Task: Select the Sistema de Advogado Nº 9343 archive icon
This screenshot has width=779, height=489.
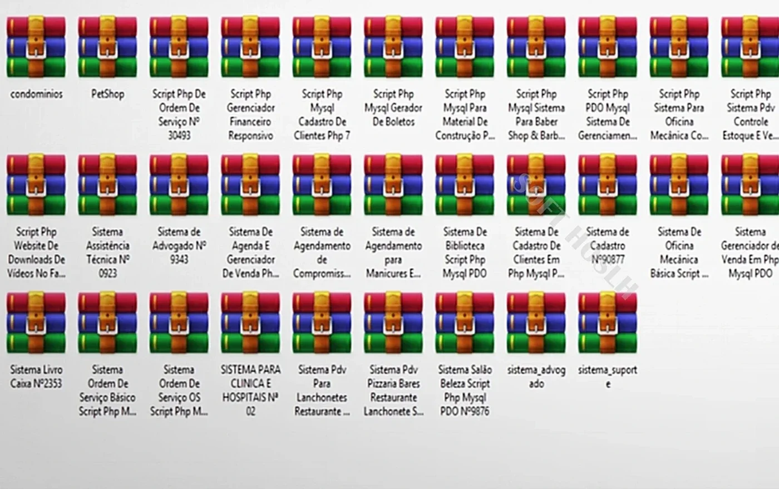Action: [179, 185]
